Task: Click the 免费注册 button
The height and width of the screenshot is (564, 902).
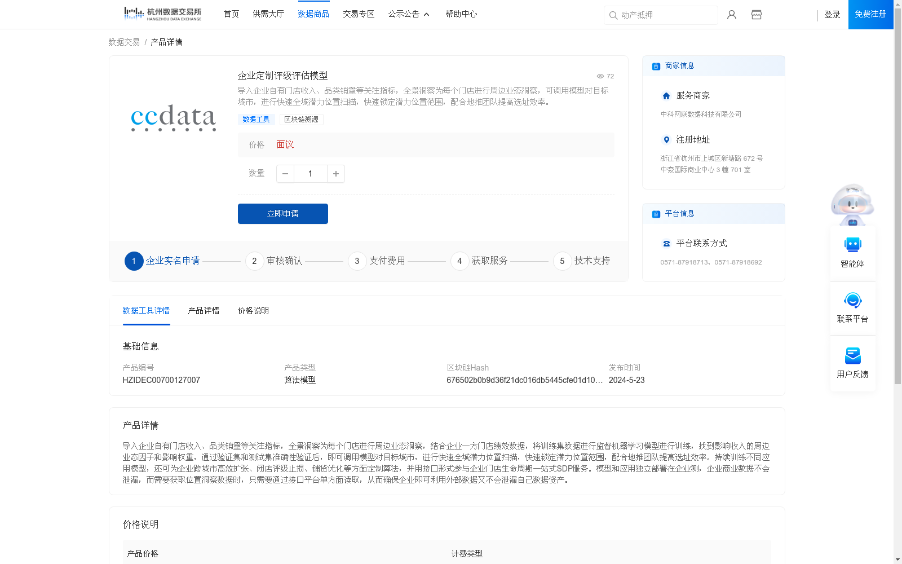Action: tap(870, 15)
